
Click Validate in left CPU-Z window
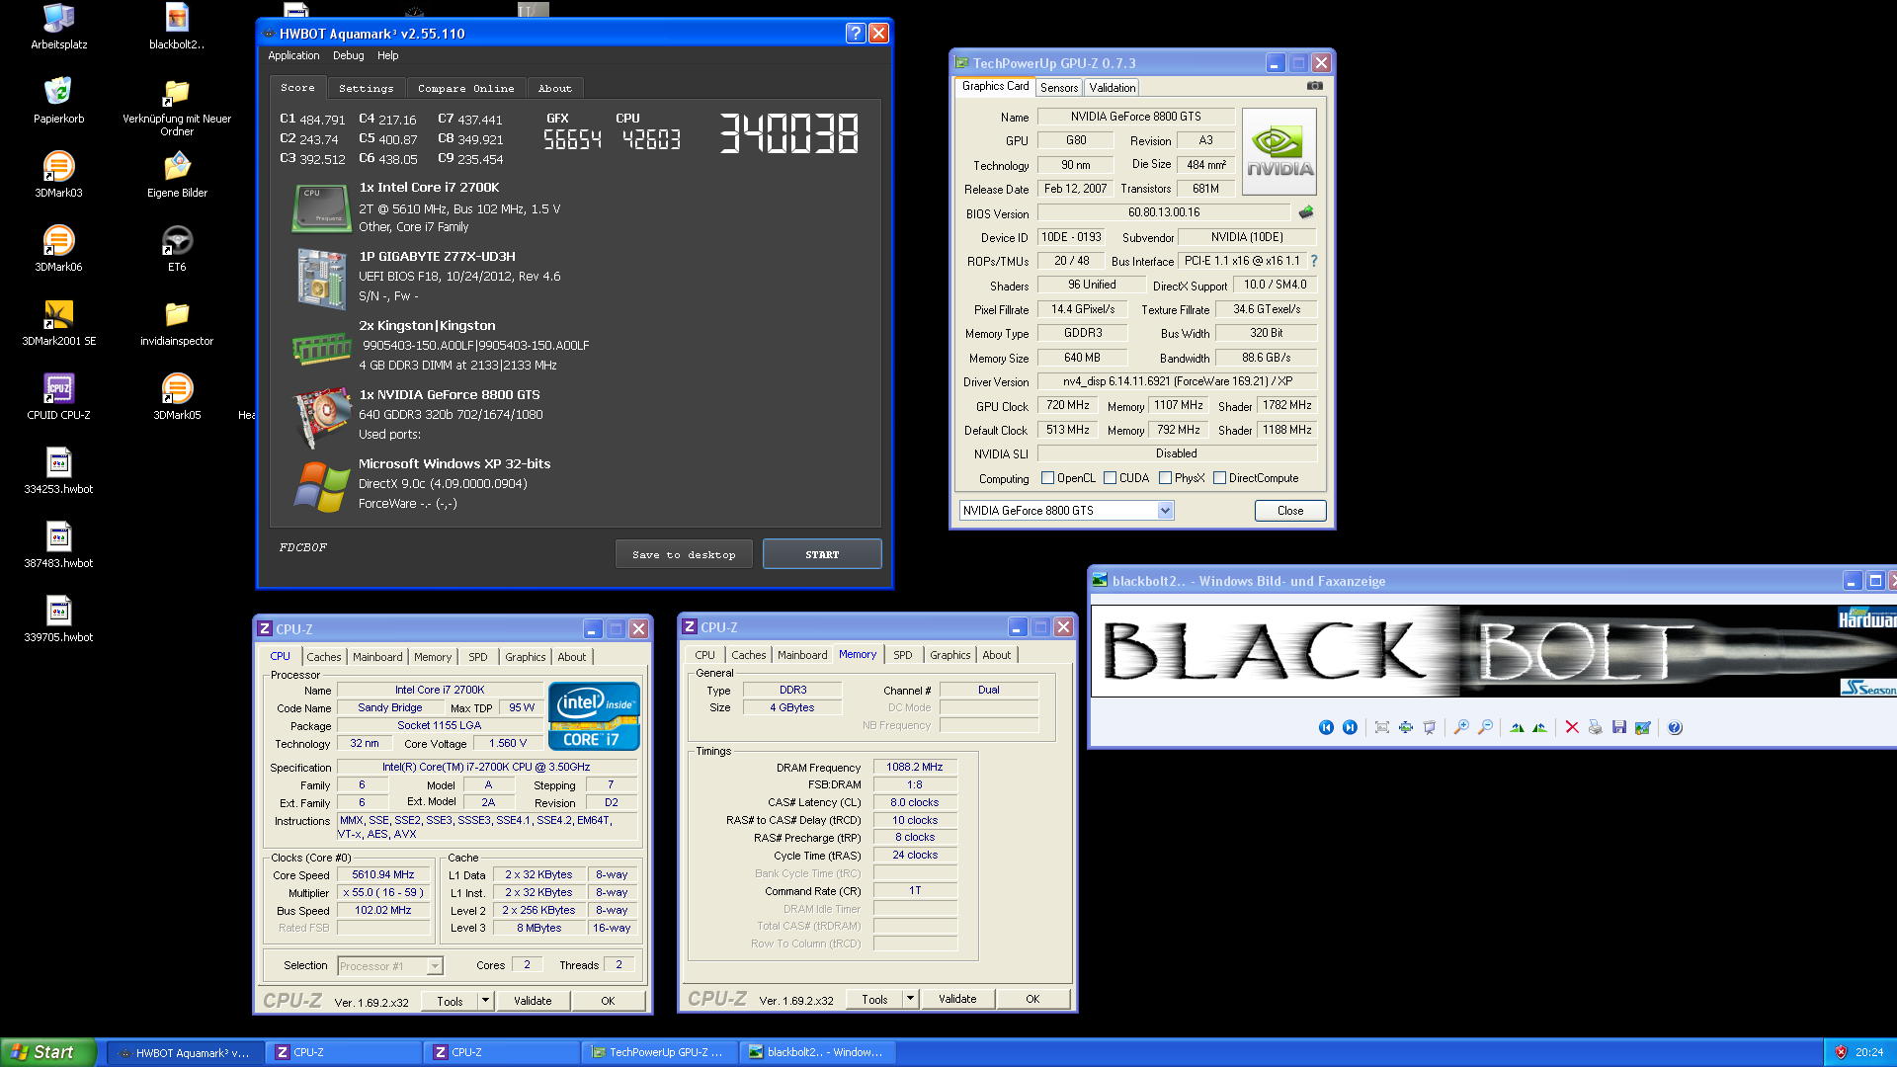(x=533, y=1001)
